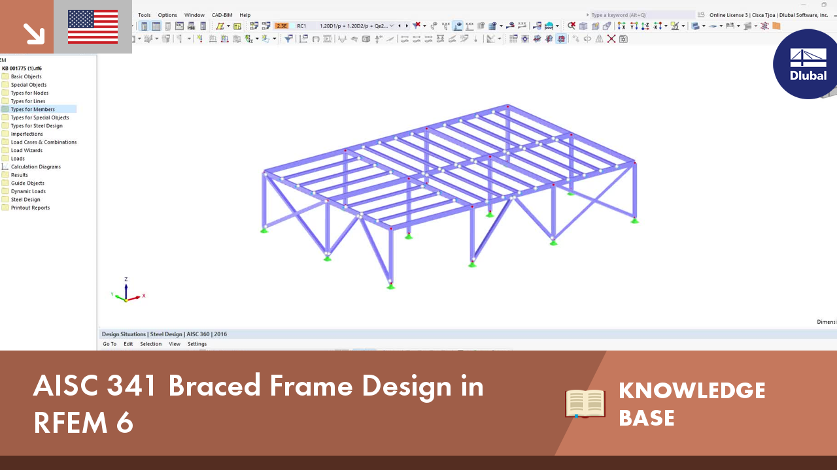Select the View in X-direction icon

[621, 26]
